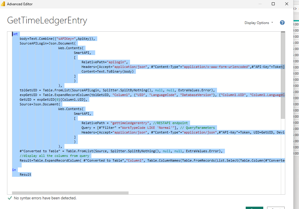The image size is (299, 209).
Task: Click the RelativePath="apilogin" line
Action: [105, 62]
